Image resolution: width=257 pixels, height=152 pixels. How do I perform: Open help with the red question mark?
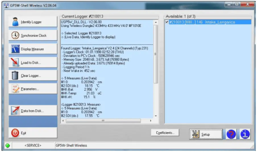(231, 134)
